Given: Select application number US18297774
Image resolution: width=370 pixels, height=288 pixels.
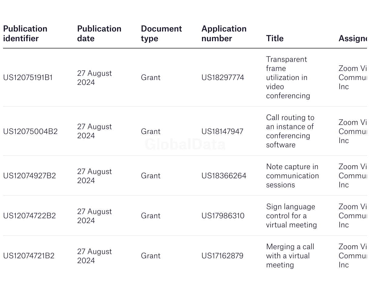Looking at the screenshot, I should pyautogui.click(x=223, y=78).
